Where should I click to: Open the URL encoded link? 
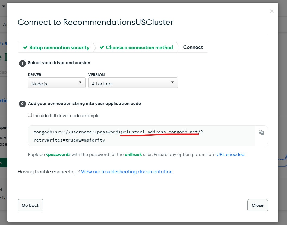pyautogui.click(x=231, y=154)
